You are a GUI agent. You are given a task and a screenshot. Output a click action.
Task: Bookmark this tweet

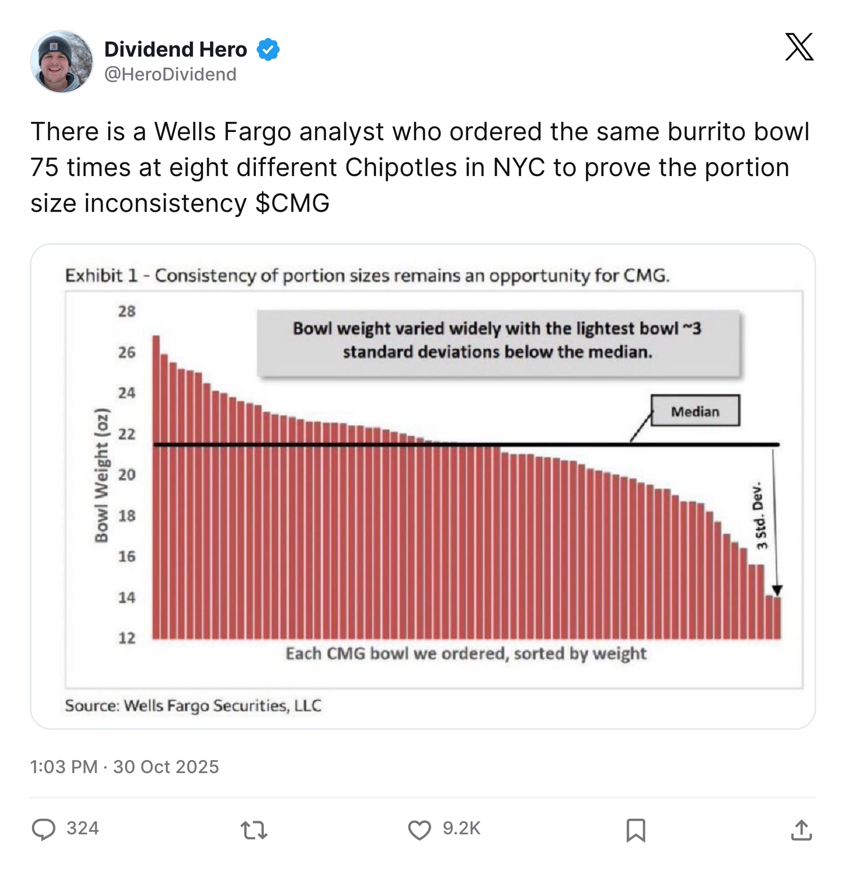(635, 830)
